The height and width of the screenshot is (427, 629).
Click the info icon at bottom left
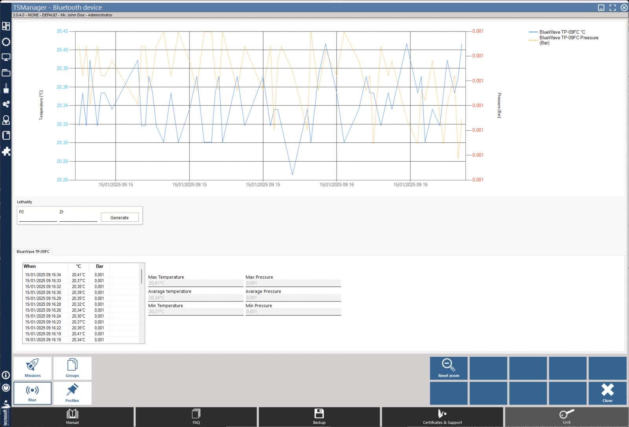(x=6, y=376)
